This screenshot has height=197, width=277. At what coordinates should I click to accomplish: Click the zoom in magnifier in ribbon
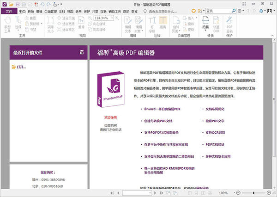tap(117, 18)
